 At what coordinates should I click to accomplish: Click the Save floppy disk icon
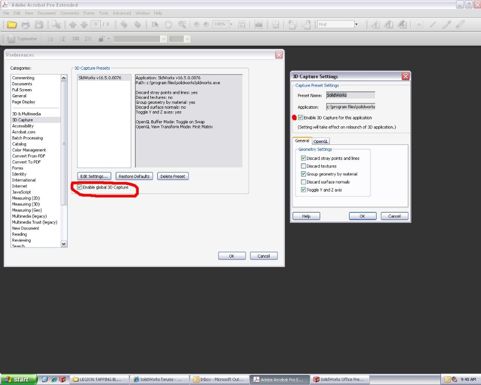coord(39,25)
